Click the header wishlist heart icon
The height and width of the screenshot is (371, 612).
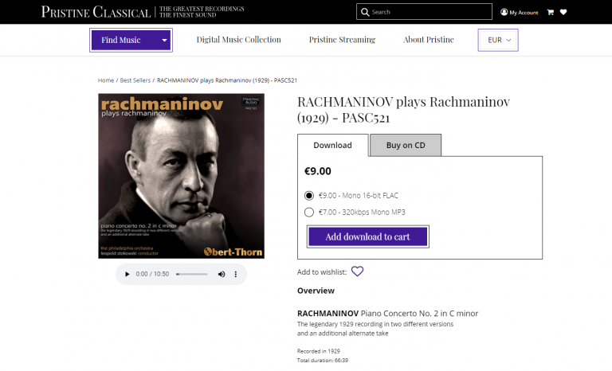pos(563,12)
